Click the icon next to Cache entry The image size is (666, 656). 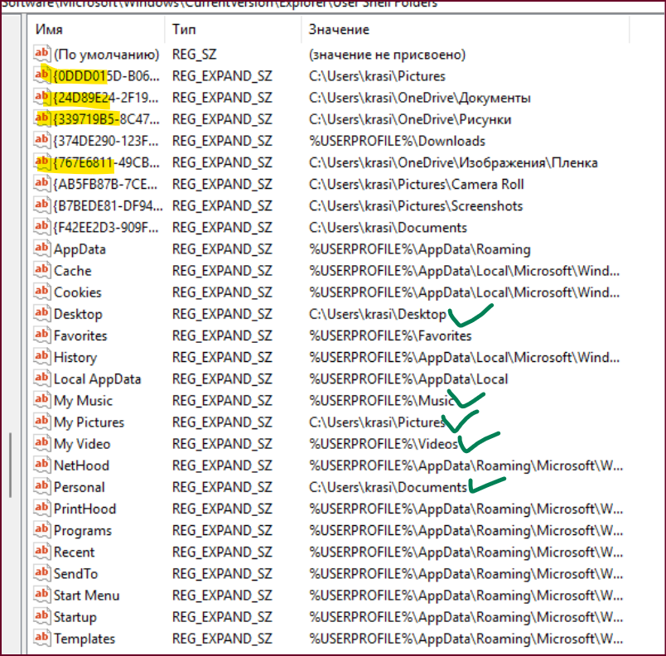click(41, 270)
